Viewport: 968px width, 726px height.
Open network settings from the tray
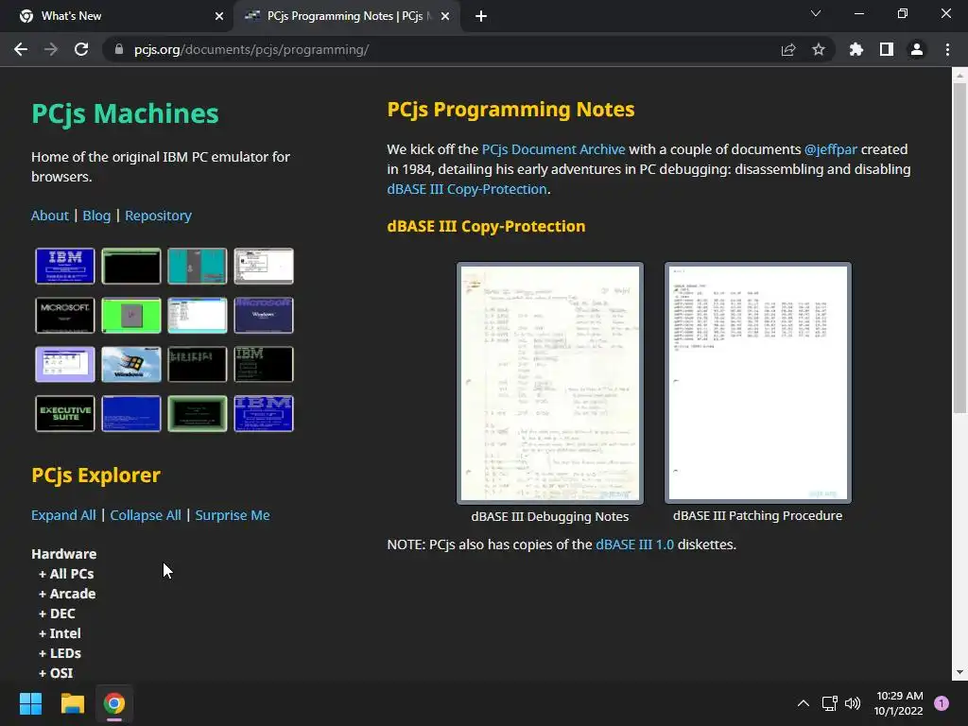tap(829, 703)
